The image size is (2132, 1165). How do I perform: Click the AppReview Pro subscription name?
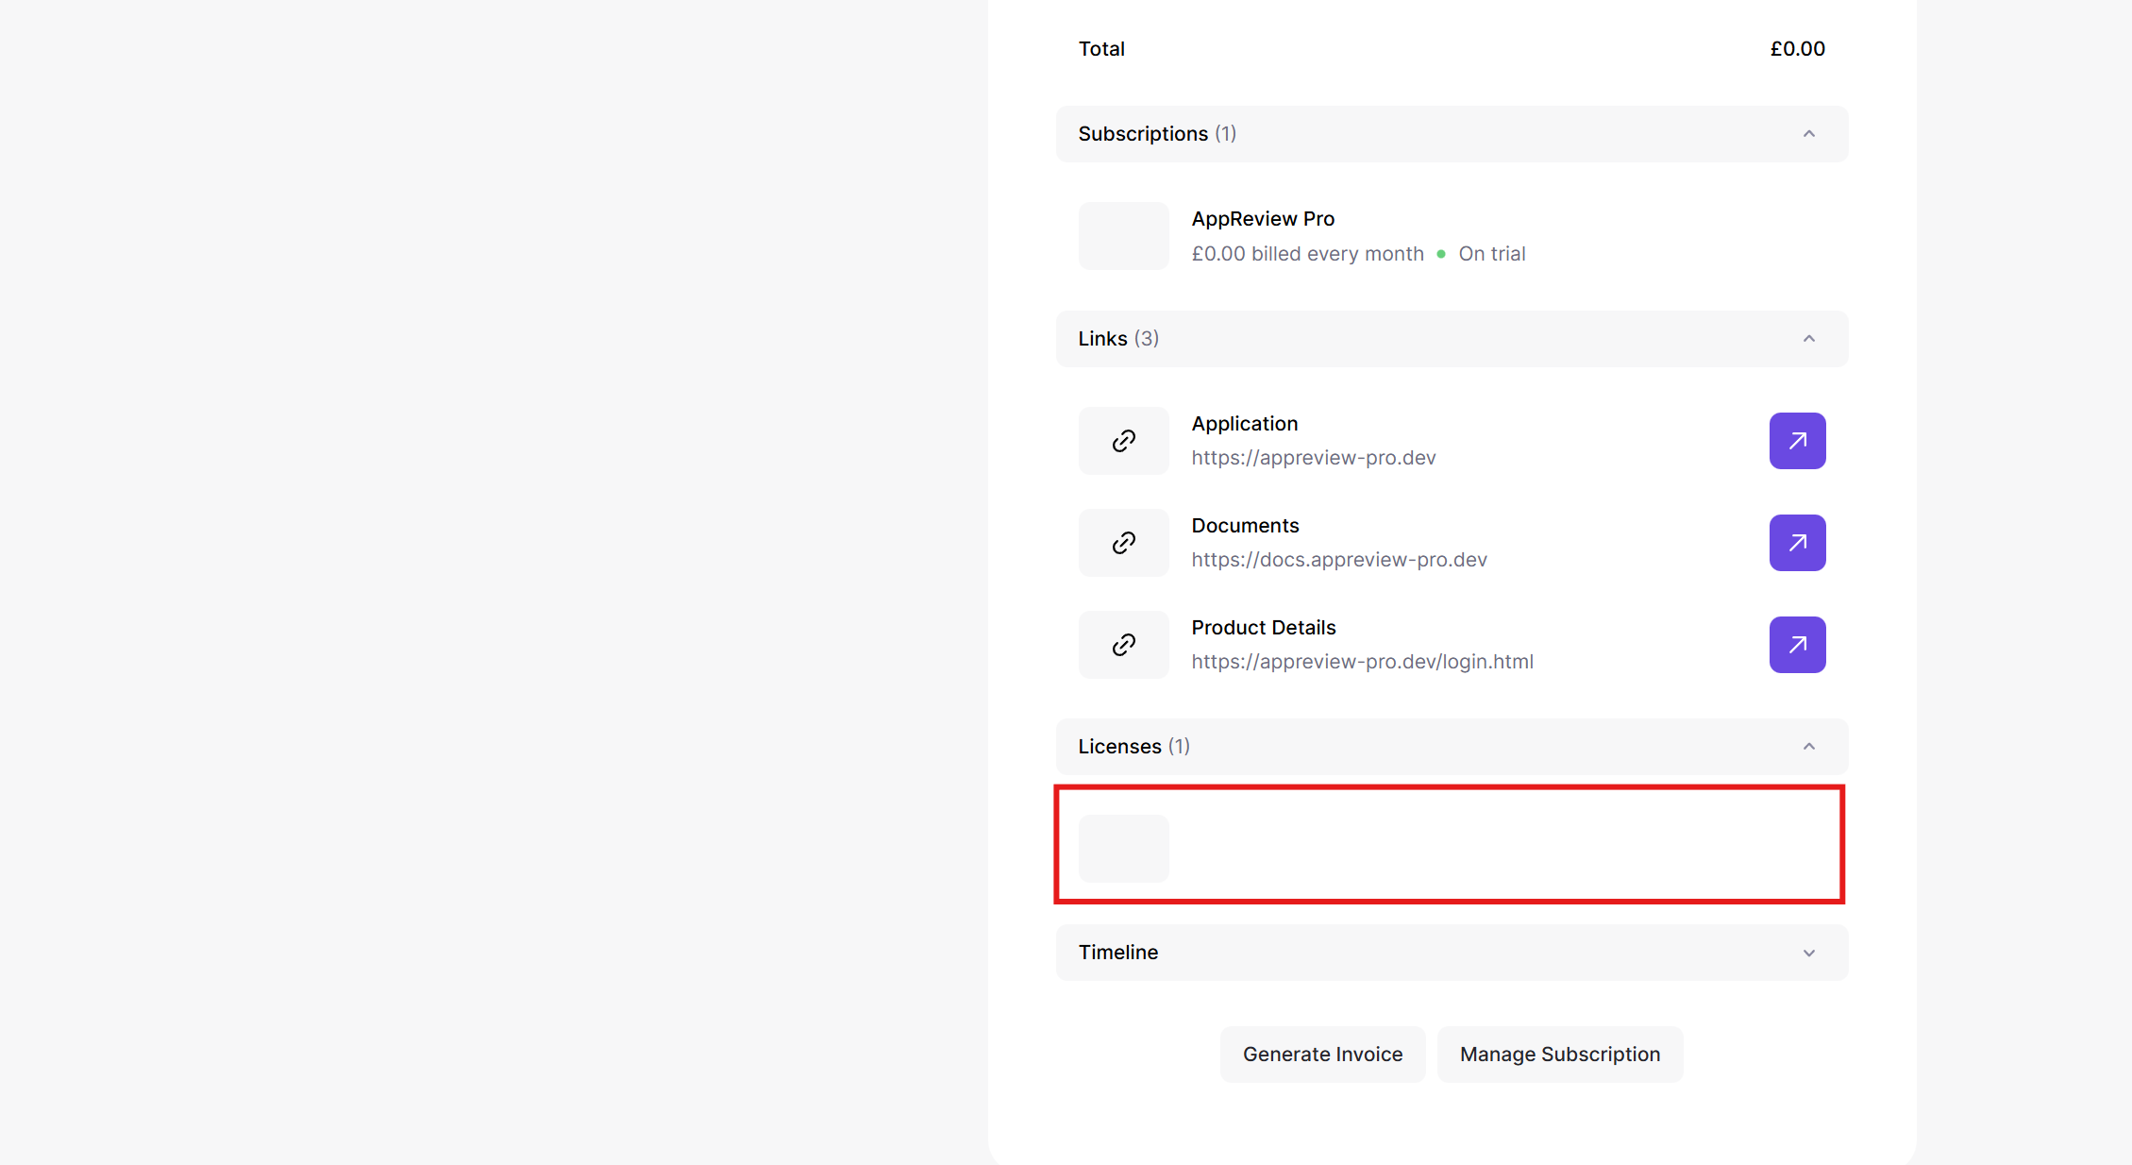pyautogui.click(x=1262, y=219)
